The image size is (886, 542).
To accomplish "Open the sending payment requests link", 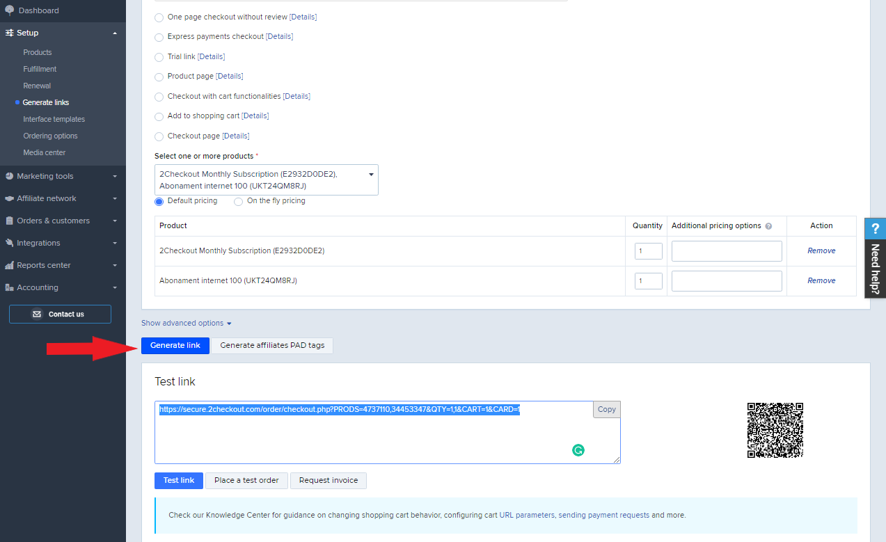I will [x=604, y=516].
